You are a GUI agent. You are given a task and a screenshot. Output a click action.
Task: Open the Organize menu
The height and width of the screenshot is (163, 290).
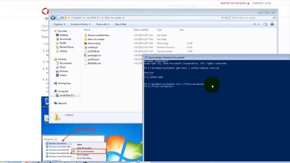[x=59, y=24]
